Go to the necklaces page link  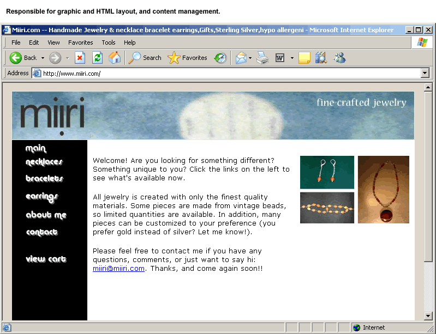44,162
